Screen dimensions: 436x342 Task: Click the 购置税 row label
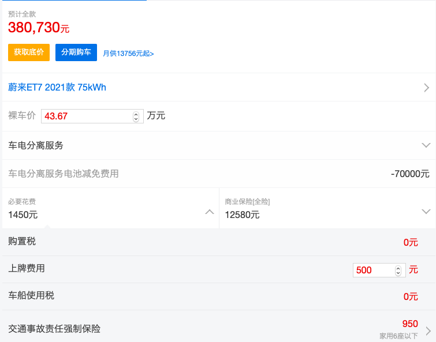(x=22, y=241)
